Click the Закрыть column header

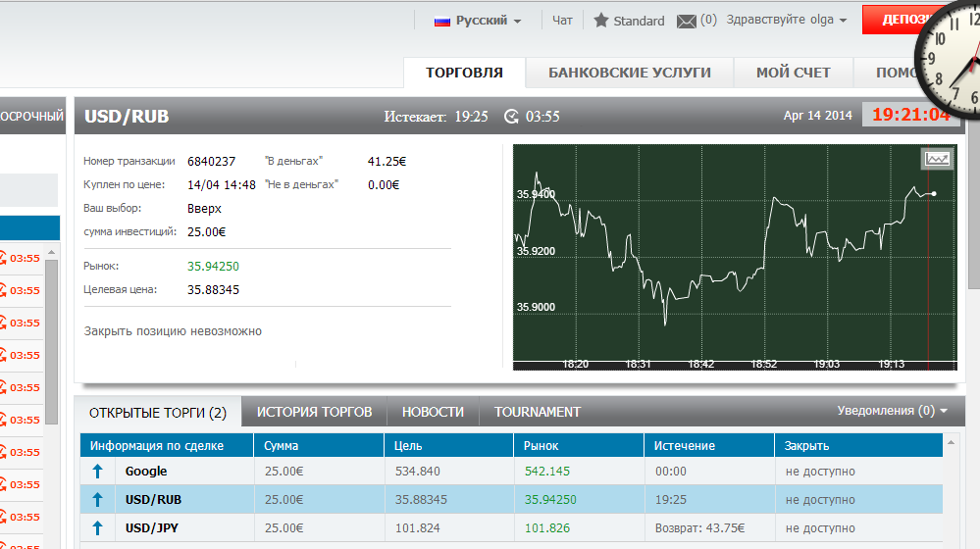858,446
